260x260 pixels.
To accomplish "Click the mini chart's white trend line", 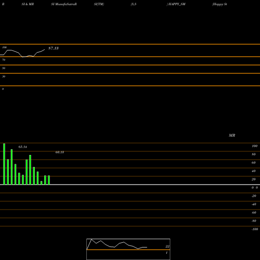I will point(117,244).
